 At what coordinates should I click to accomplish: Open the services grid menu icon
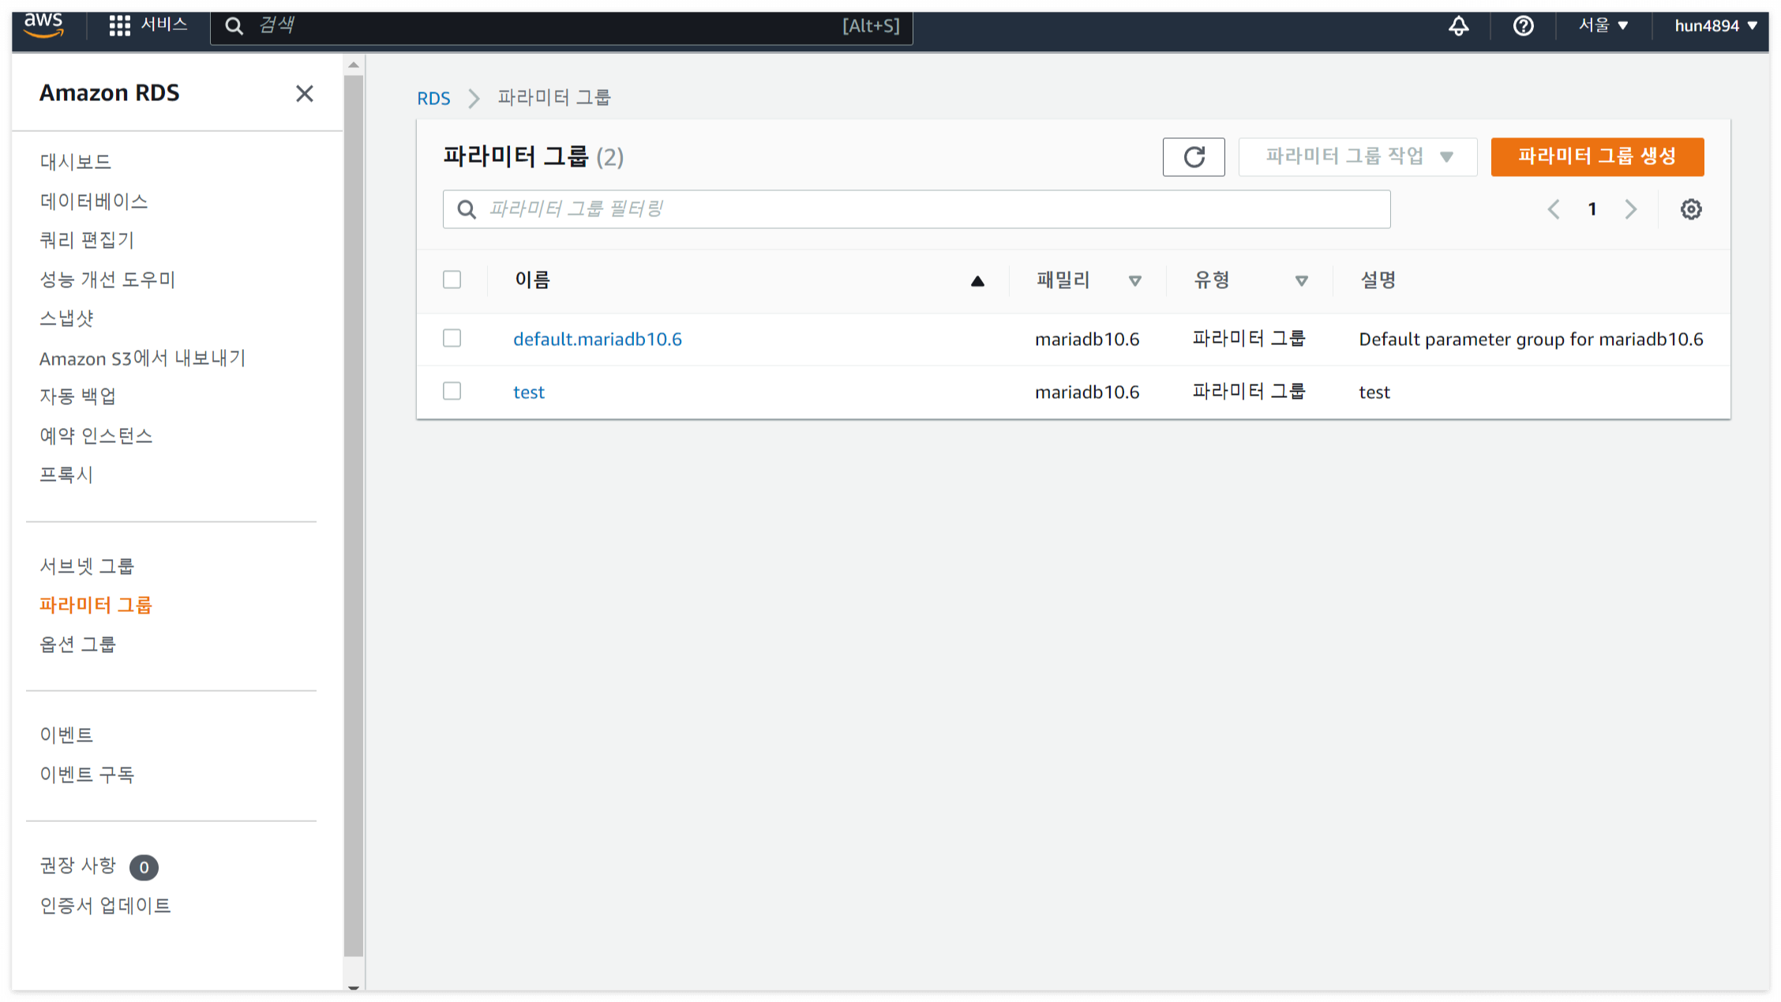pyautogui.click(x=119, y=25)
